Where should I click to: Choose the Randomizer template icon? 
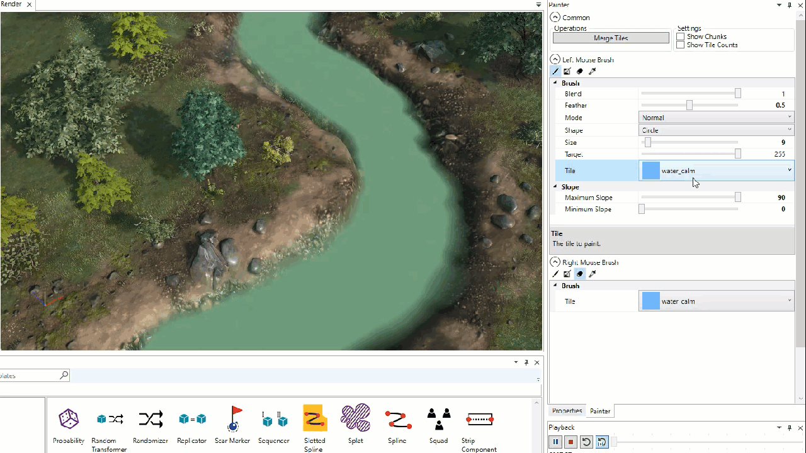151,419
